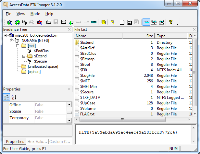The image size is (200, 154).
Task: Sort properties alphabetically with A-Z icon
Action: pyautogui.click(x=14, y=97)
